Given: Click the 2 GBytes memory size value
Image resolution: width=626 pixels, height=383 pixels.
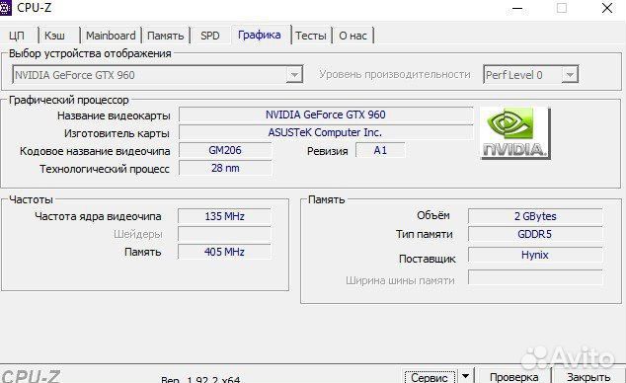Looking at the screenshot, I should [x=535, y=216].
